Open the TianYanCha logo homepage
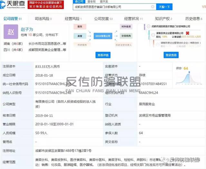 (13, 5)
